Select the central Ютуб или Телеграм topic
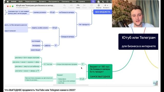This screenshot has height=92, width=164. tap(138, 42)
